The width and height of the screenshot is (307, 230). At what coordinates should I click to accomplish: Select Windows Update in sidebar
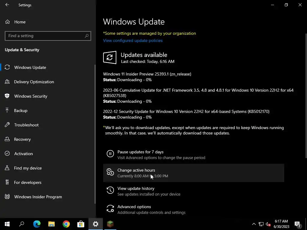(x=47, y=67)
